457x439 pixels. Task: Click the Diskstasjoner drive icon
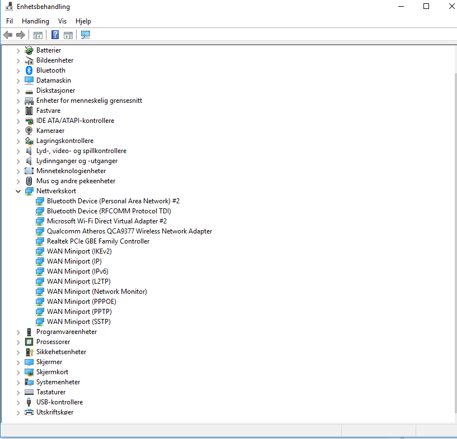29,92
